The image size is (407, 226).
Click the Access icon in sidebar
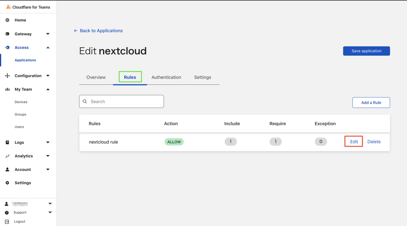point(7,47)
